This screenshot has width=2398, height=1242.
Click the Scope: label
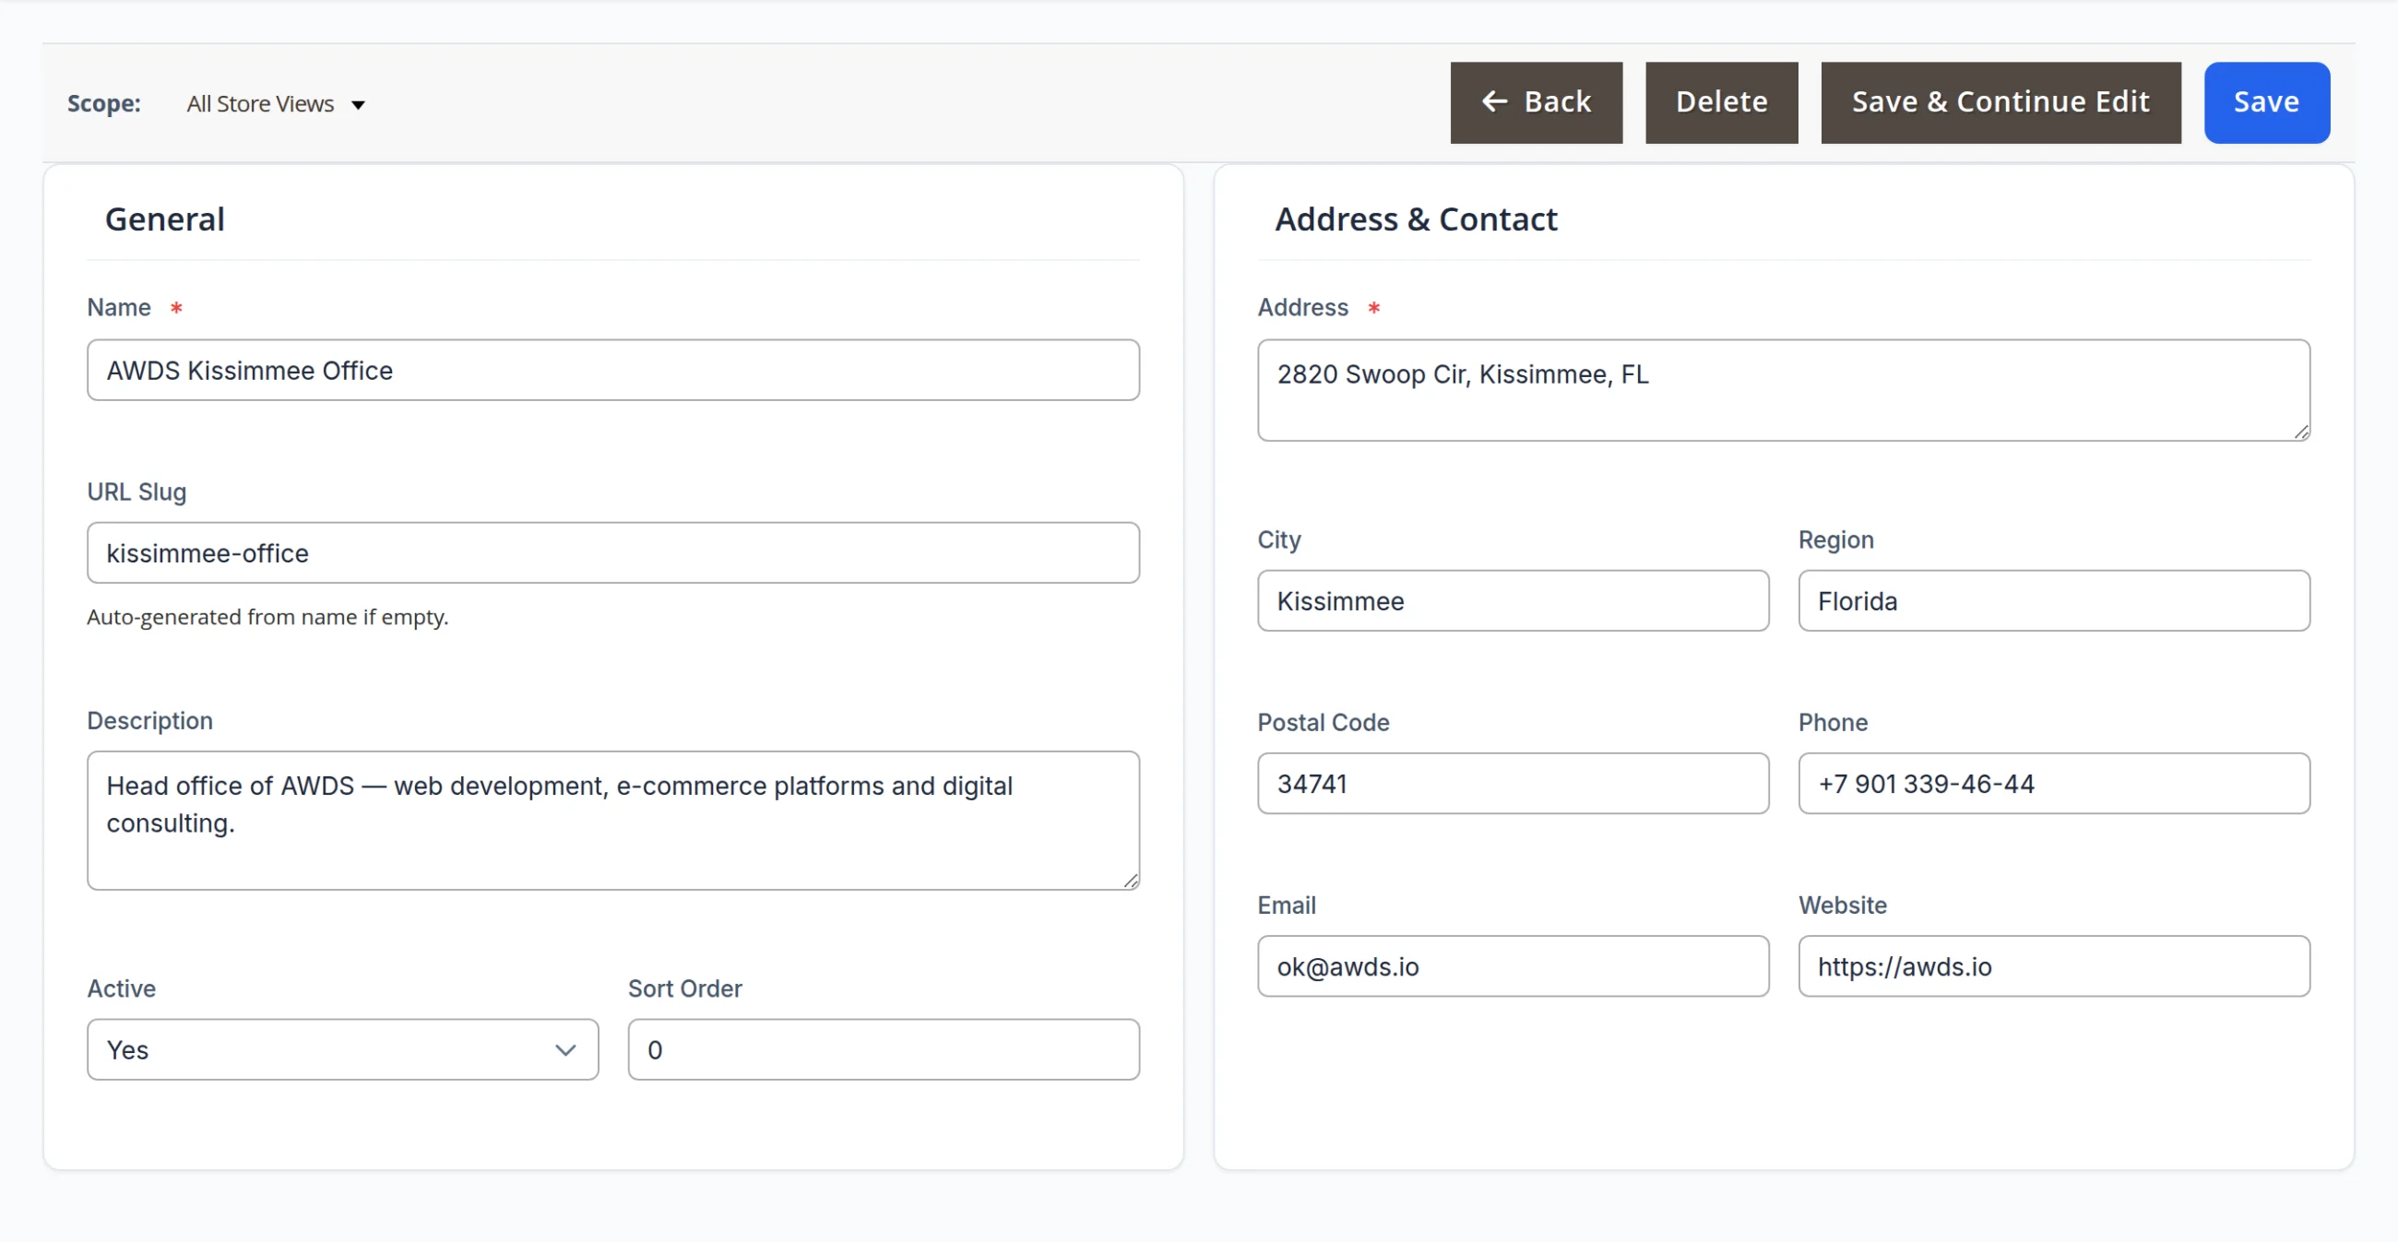click(104, 103)
